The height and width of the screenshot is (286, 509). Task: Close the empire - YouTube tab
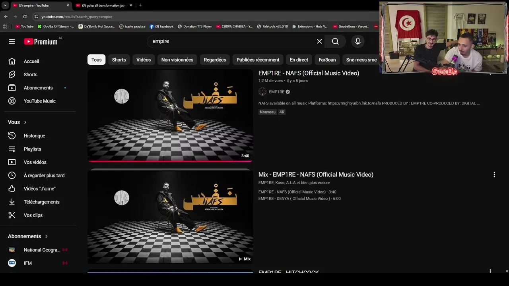(x=68, y=6)
